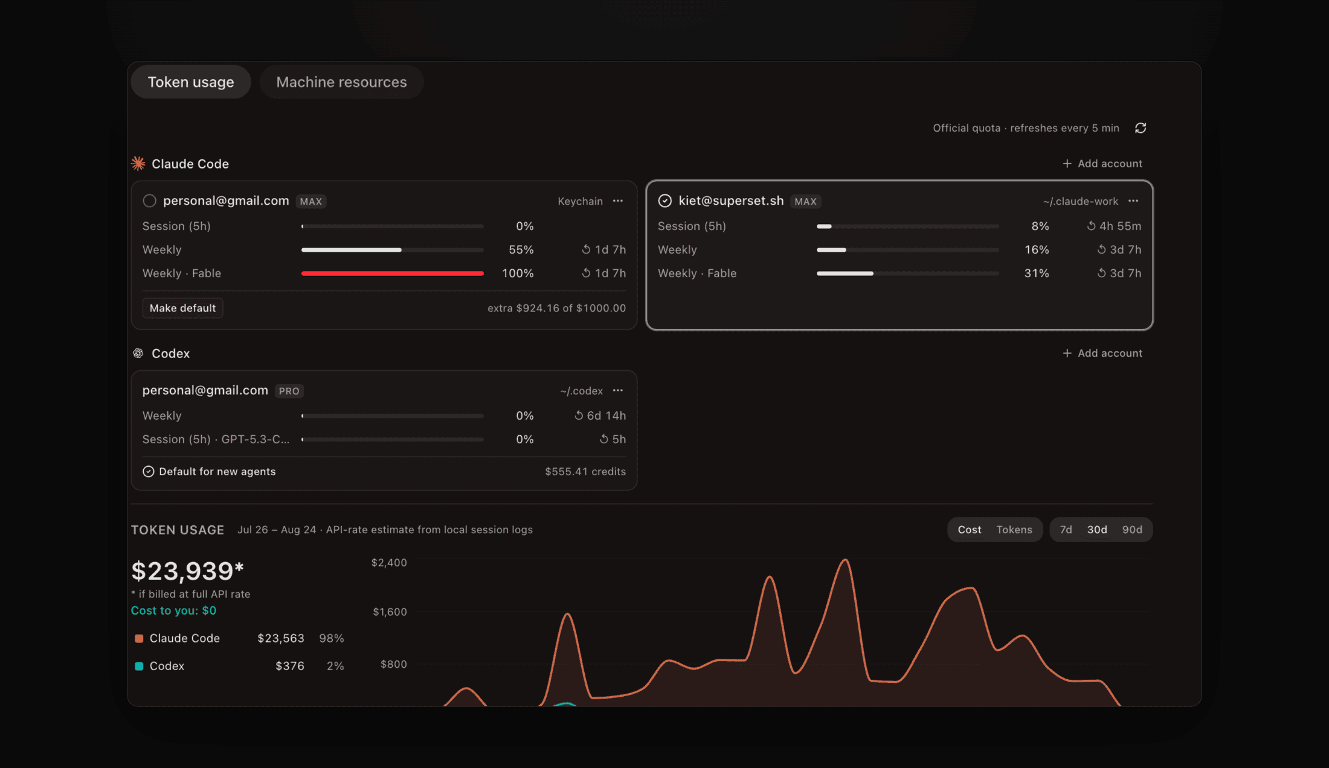Switch chart to Tokens view

1014,530
